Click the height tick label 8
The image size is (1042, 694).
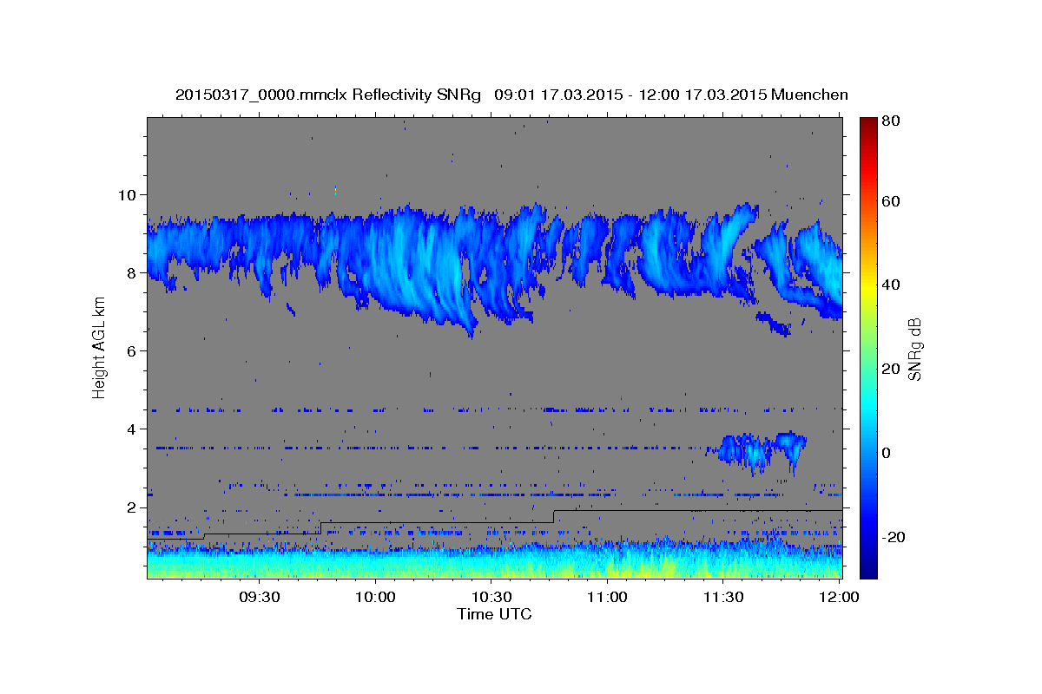pos(132,272)
